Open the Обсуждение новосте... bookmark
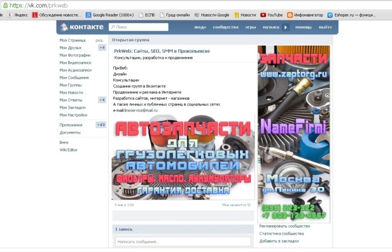Image resolution: width=392 pixels, height=252 pixels. pyautogui.click(x=57, y=15)
